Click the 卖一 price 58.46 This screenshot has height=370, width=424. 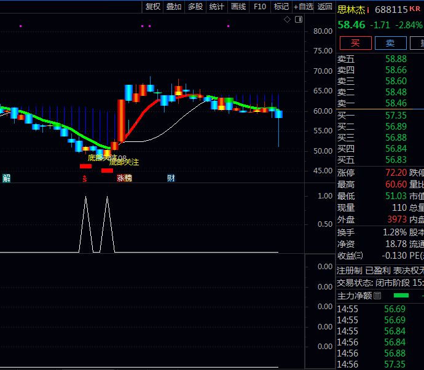tap(396, 103)
